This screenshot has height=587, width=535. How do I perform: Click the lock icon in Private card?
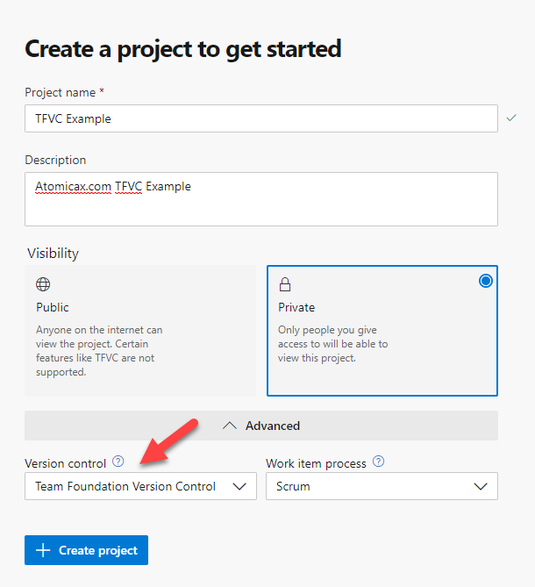click(285, 284)
